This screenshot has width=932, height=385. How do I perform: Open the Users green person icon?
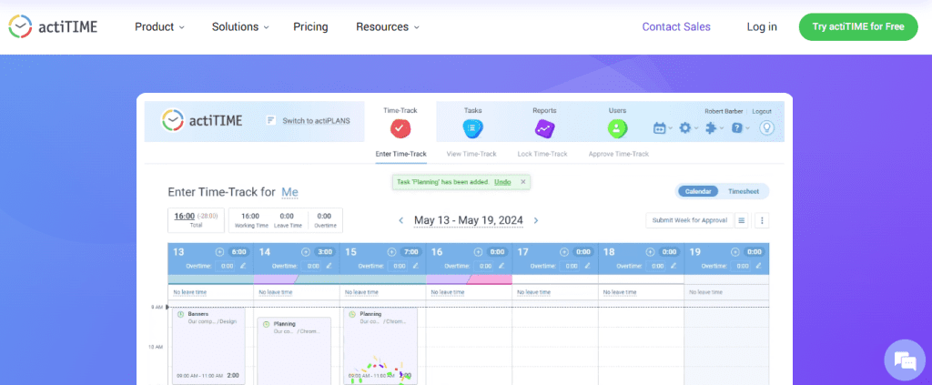pos(618,128)
